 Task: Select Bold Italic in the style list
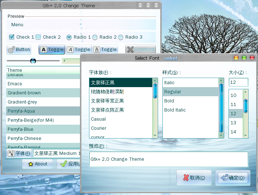pyautogui.click(x=175, y=110)
